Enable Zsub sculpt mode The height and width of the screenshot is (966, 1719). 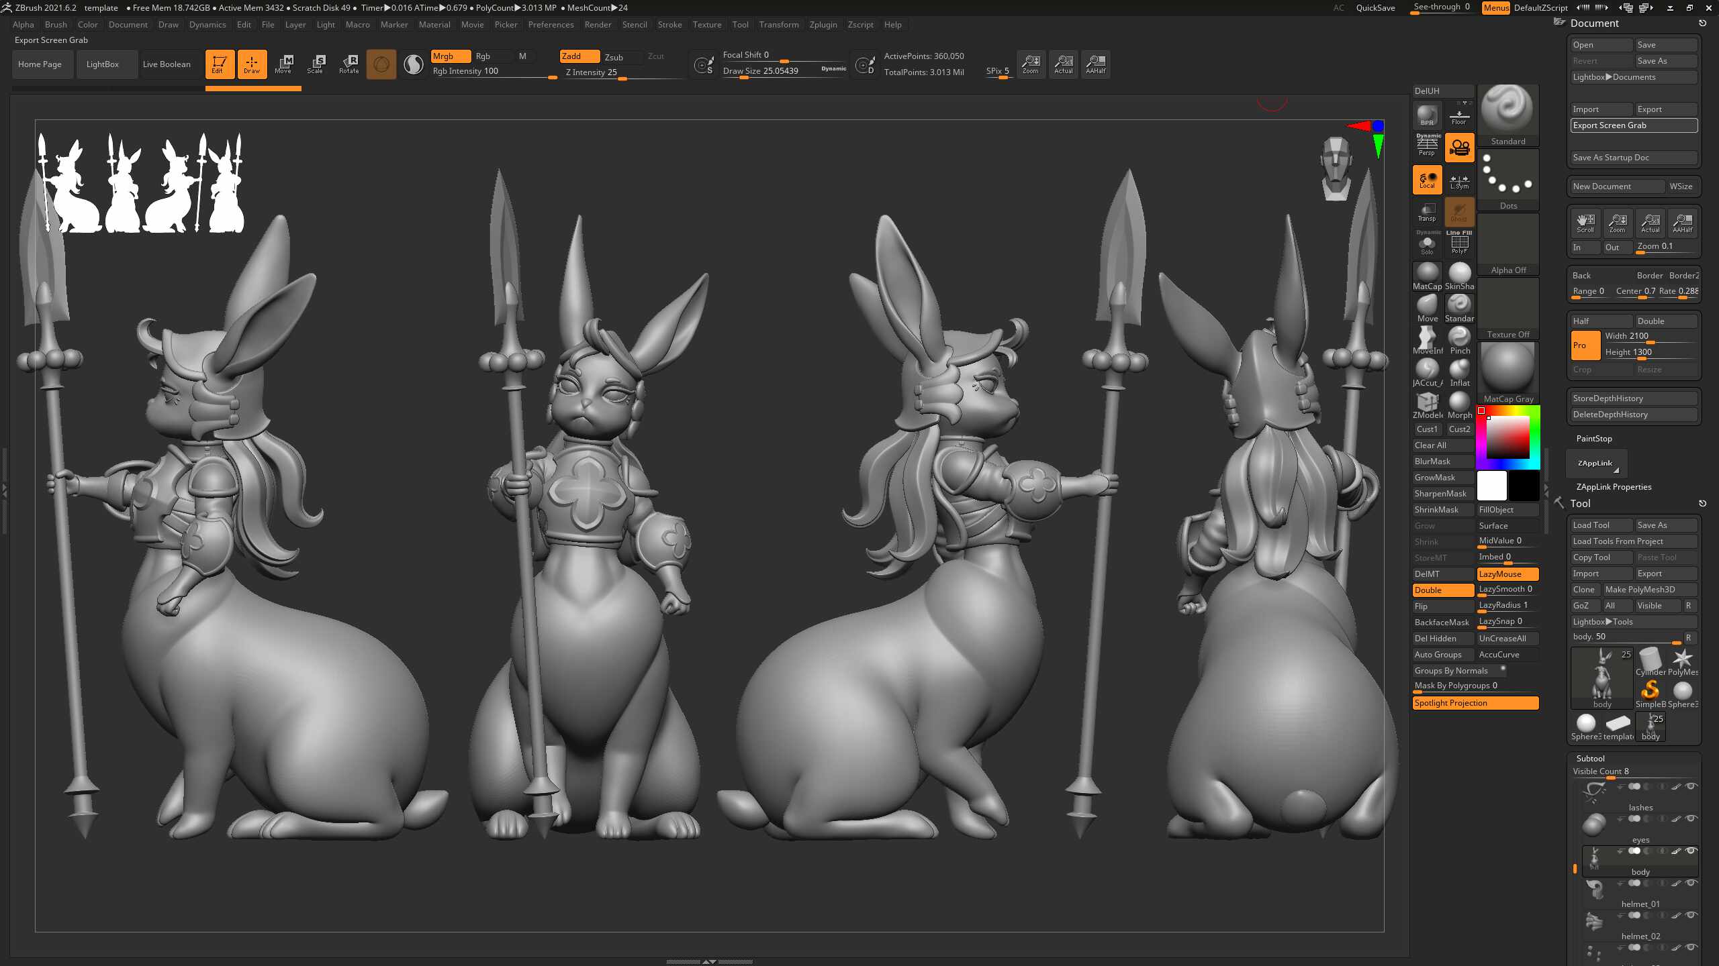click(x=621, y=57)
